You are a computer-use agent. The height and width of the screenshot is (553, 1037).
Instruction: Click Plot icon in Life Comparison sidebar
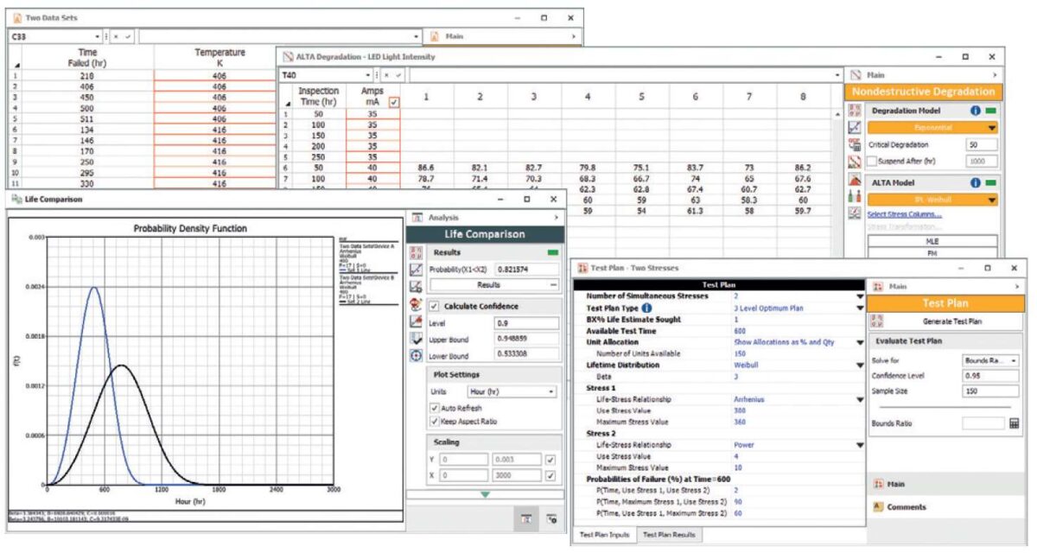[416, 270]
